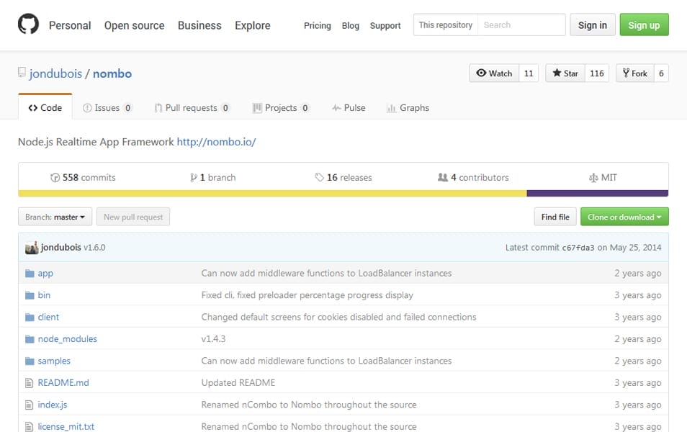Click the contributors people icon

pyautogui.click(x=442, y=178)
